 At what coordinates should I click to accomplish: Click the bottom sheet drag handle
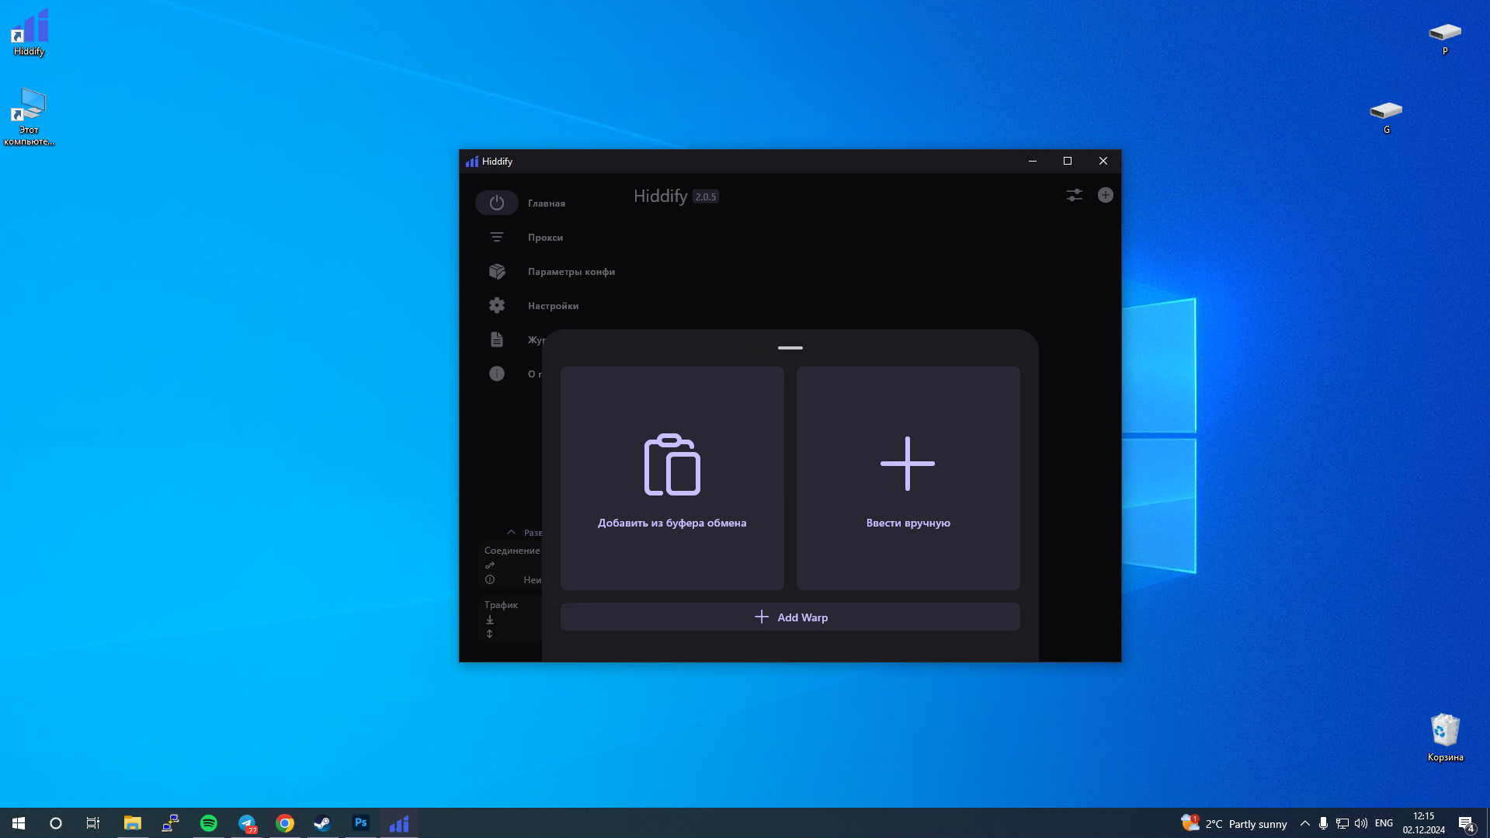pyautogui.click(x=790, y=348)
